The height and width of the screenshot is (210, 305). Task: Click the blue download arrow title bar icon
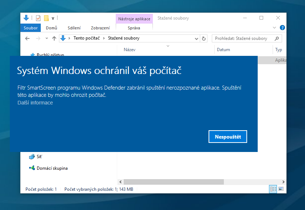[26, 18]
